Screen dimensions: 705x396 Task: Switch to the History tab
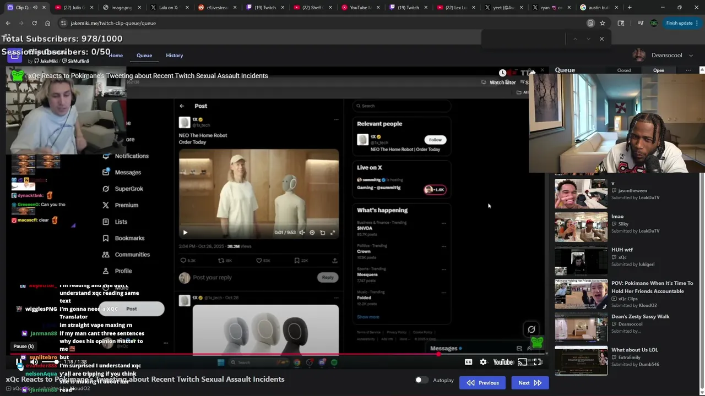tap(175, 56)
